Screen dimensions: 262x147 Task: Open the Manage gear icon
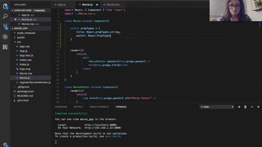(x=5, y=144)
